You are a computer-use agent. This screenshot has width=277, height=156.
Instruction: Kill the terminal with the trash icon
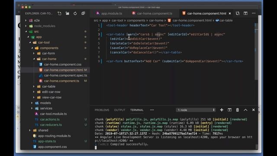coord(238,110)
